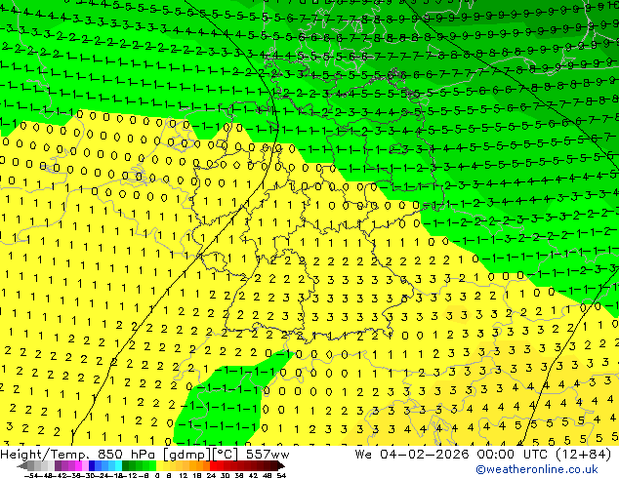Click the "12" label under the color scale
The height and width of the screenshot is (478, 619).
(x=184, y=476)
